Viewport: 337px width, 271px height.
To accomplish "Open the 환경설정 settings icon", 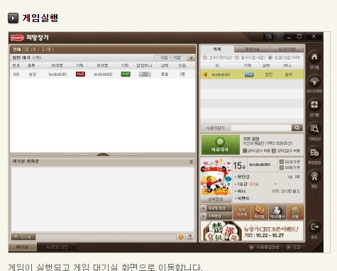I will pos(314,153).
